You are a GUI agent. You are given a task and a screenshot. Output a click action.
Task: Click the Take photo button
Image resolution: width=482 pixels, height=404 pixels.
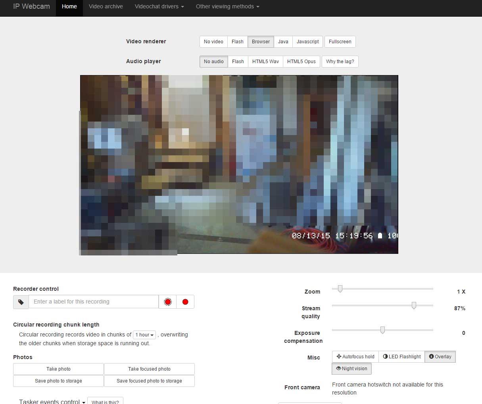[58, 369]
